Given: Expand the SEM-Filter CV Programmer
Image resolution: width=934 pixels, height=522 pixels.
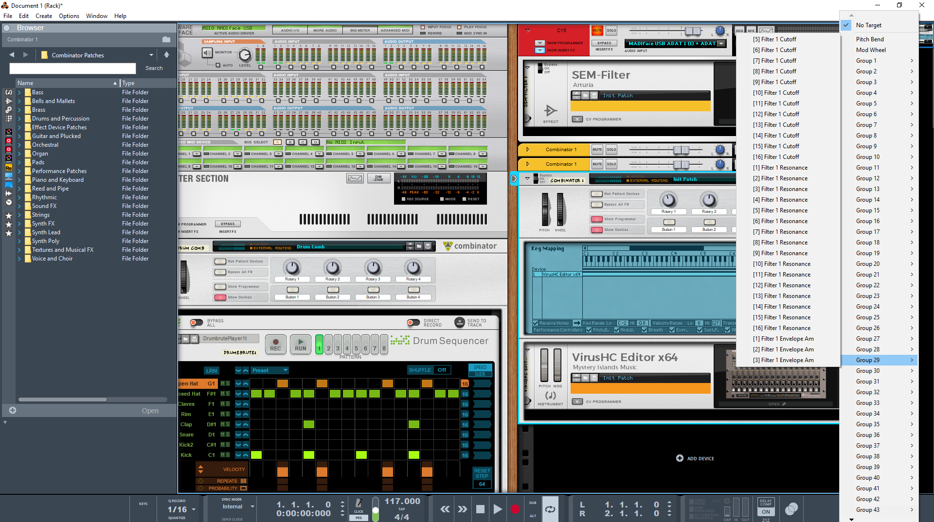Looking at the screenshot, I should (577, 119).
